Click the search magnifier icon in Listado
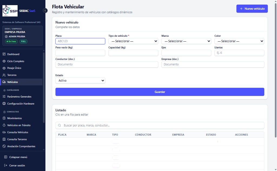This screenshot has width=277, height=171. pyautogui.click(x=60, y=125)
